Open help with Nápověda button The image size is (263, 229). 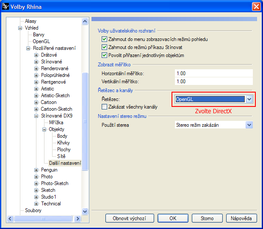(x=241, y=218)
